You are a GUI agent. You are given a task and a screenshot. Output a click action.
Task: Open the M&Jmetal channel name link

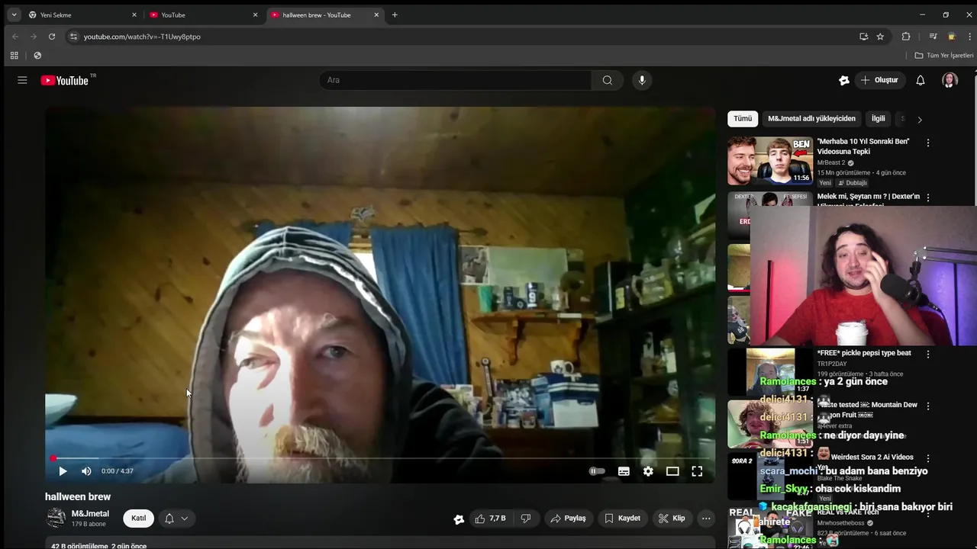[x=90, y=514]
